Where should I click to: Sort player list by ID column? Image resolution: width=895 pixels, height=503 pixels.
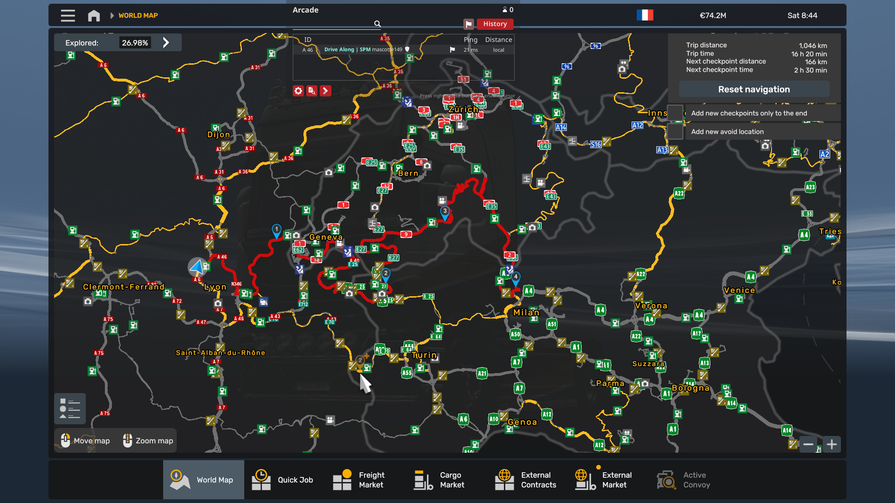point(308,40)
